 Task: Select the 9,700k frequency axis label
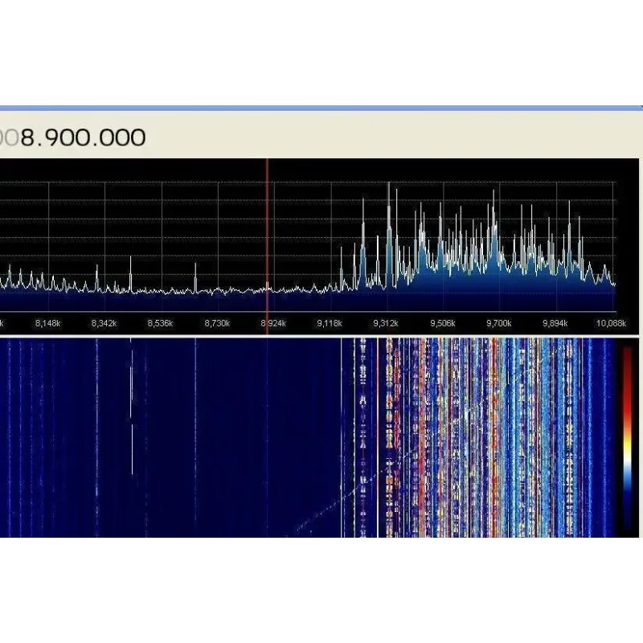click(x=498, y=324)
